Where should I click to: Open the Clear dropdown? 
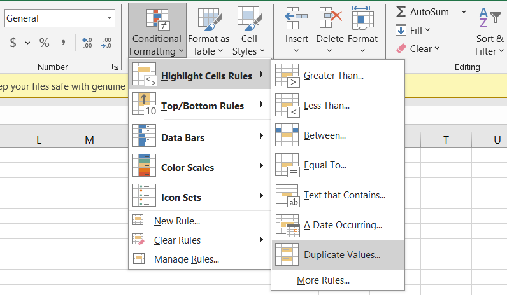point(418,49)
